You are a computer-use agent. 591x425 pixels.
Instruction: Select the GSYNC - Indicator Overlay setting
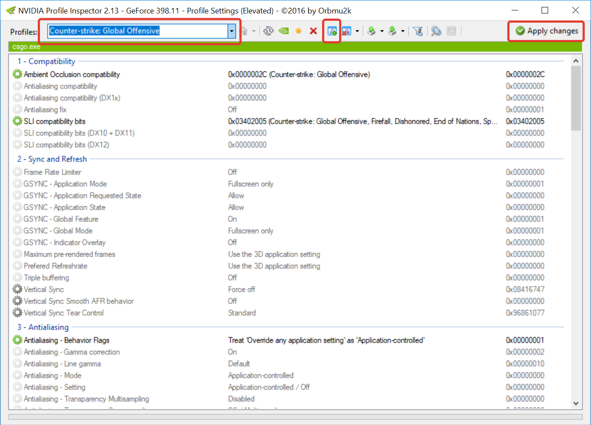65,242
